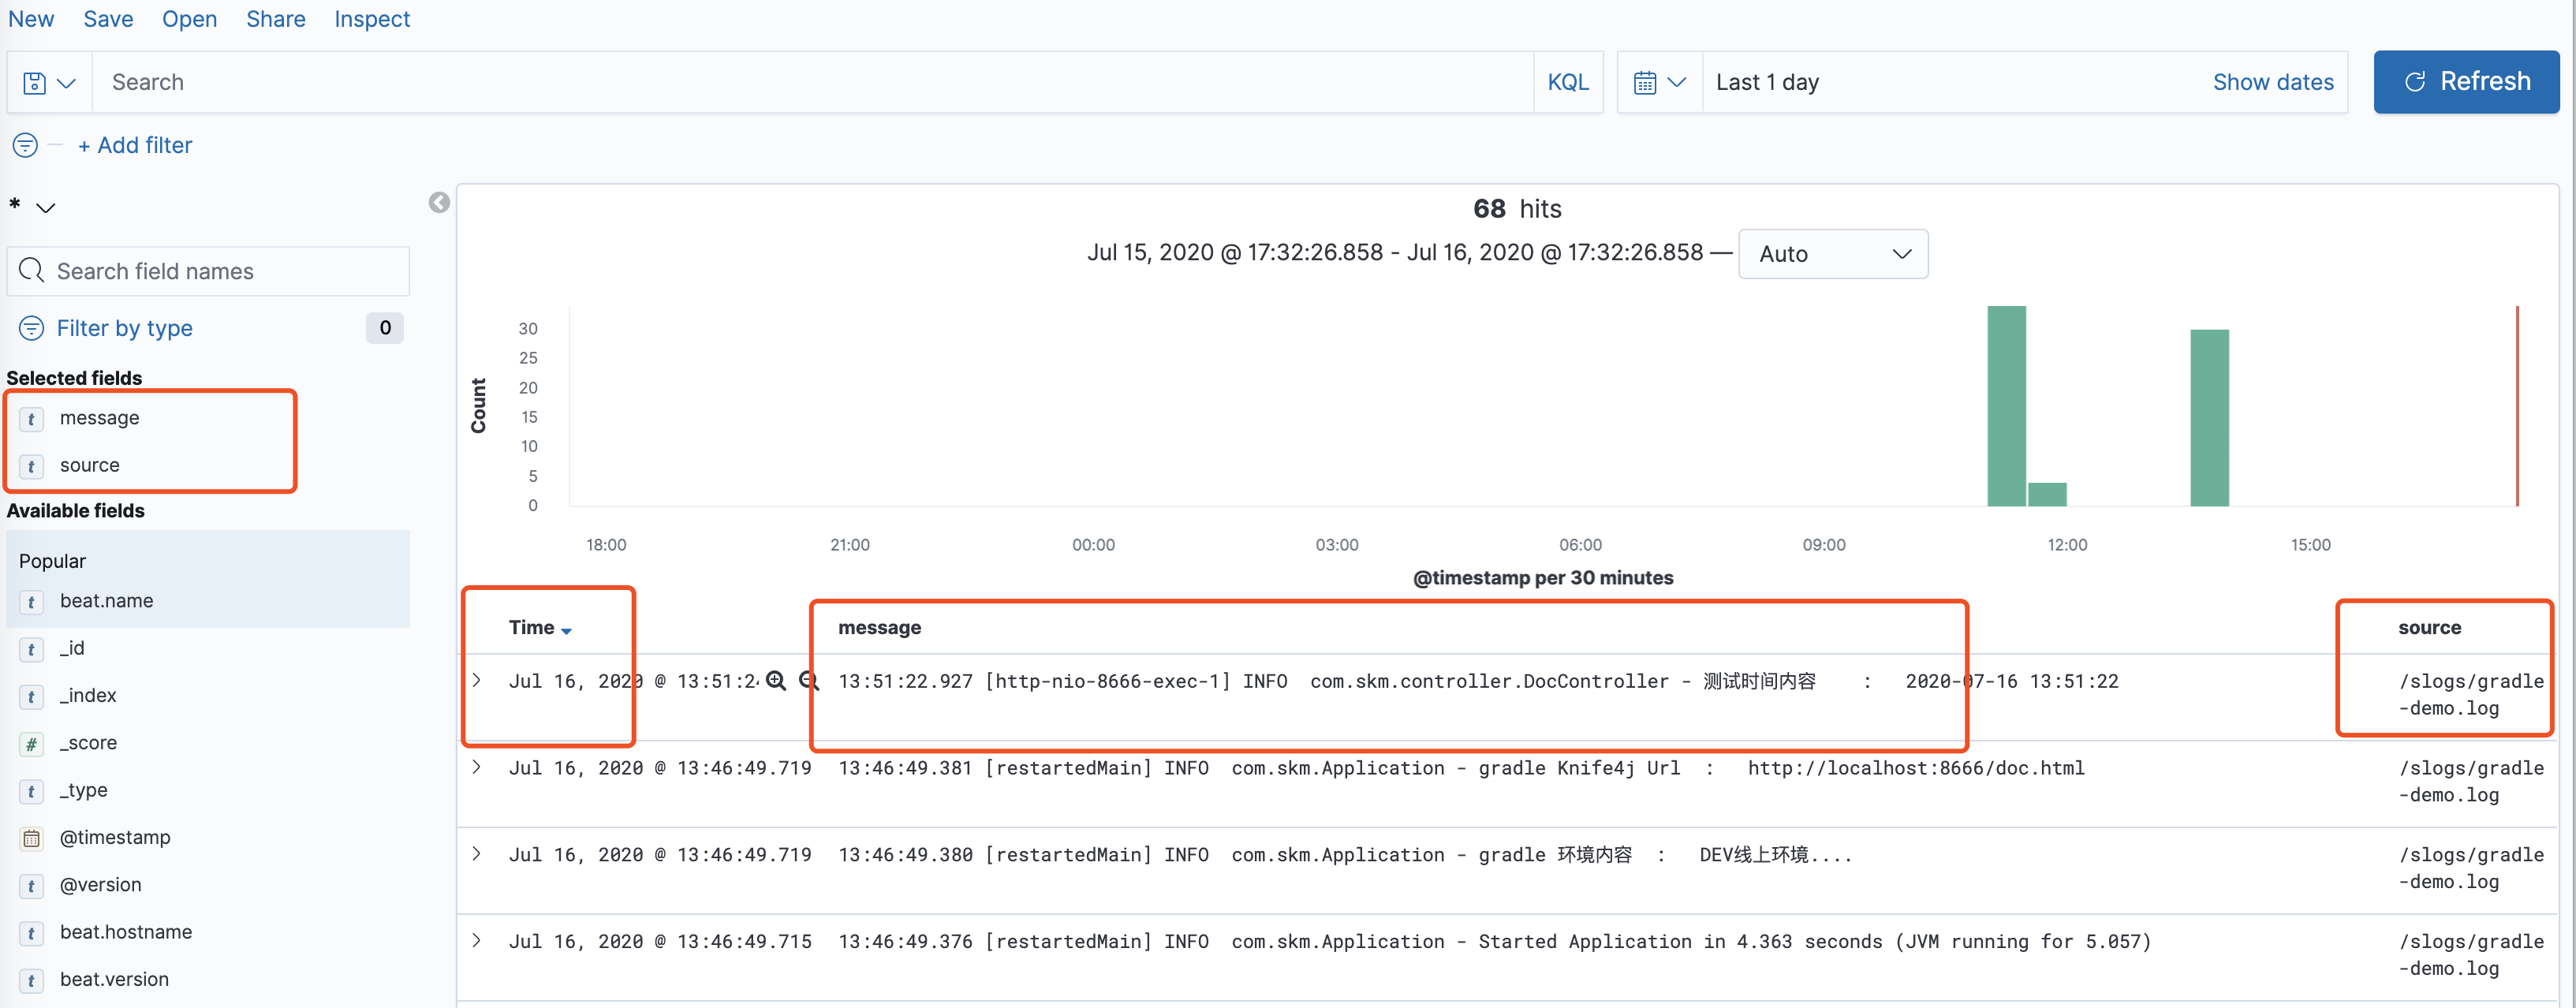Toggle Time column sort direction

click(566, 630)
